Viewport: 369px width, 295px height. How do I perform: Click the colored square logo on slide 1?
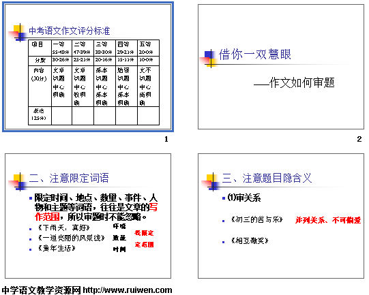(18, 33)
